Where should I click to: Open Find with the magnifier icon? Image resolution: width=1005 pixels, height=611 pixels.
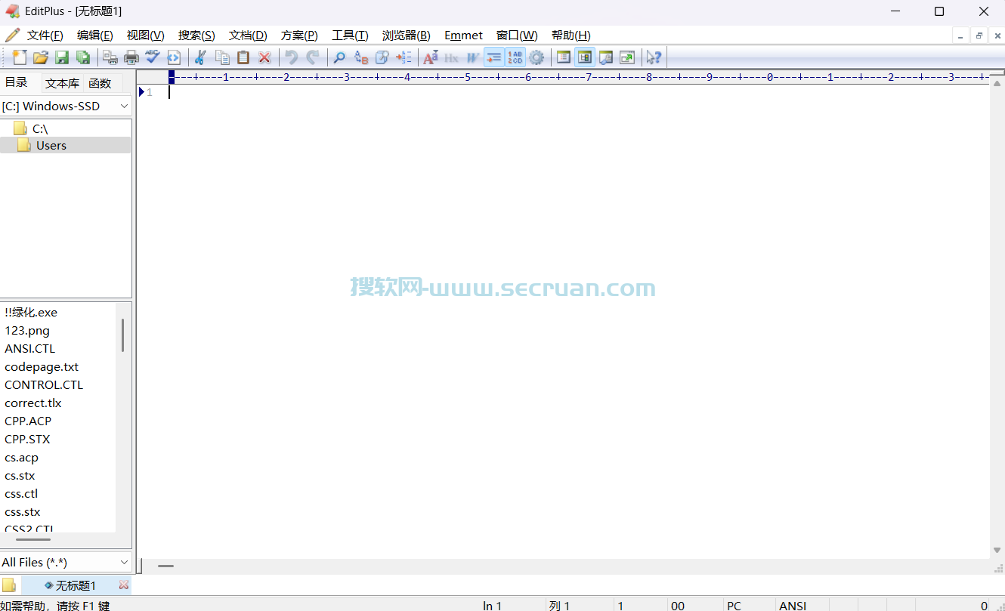pos(339,57)
